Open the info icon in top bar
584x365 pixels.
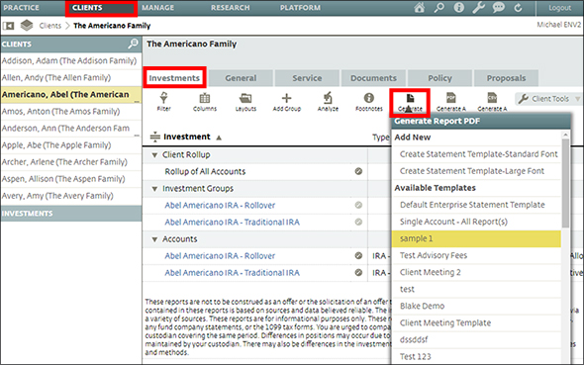[459, 8]
